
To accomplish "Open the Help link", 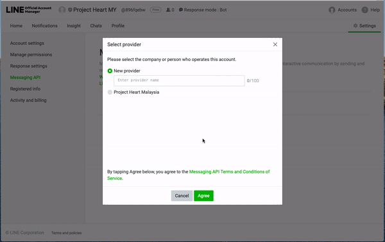I will pyautogui.click(x=375, y=10).
